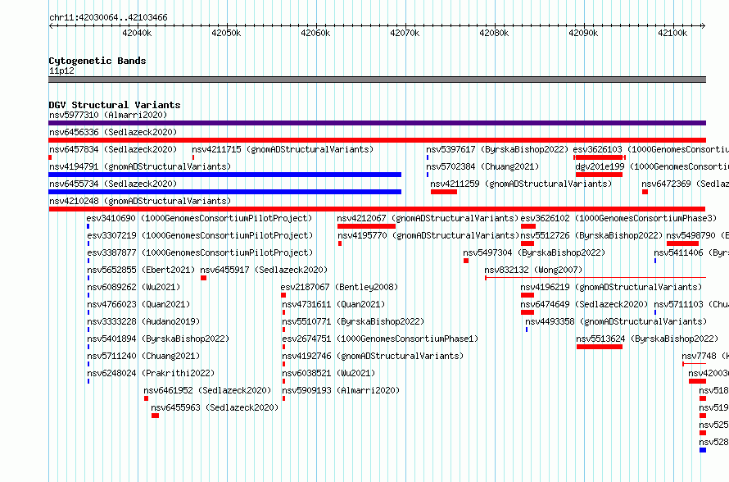Click nsv6089262 (Wu2021) label
This screenshot has height=482, width=729.
click(x=134, y=287)
